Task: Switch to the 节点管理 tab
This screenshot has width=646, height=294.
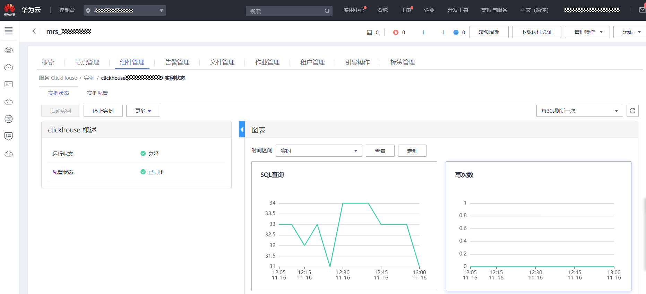Action: [x=87, y=62]
